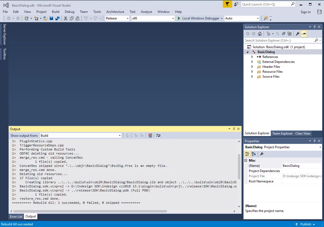
Task: Expand the References node
Action: coord(252,57)
